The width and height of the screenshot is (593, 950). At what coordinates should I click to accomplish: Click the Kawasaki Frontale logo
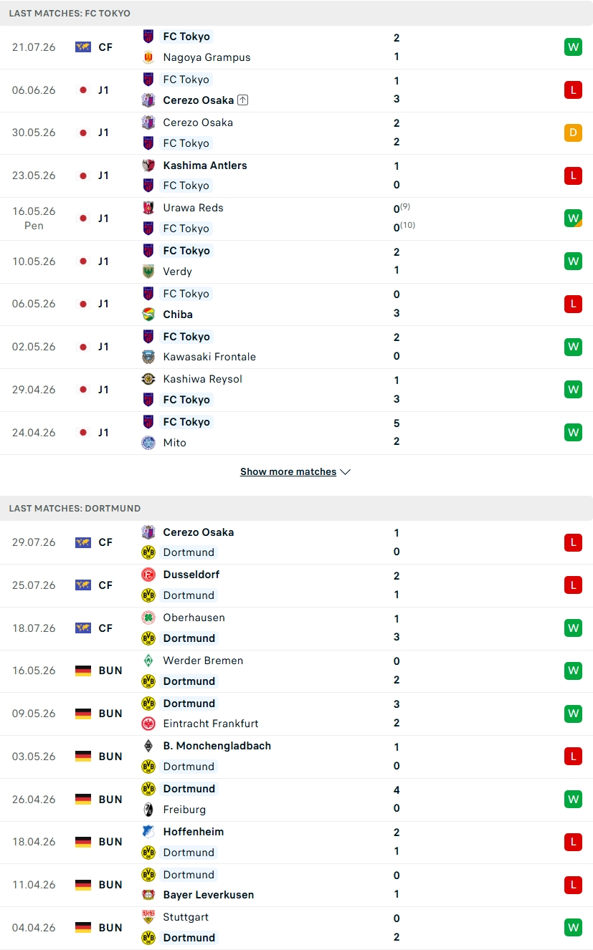(148, 357)
